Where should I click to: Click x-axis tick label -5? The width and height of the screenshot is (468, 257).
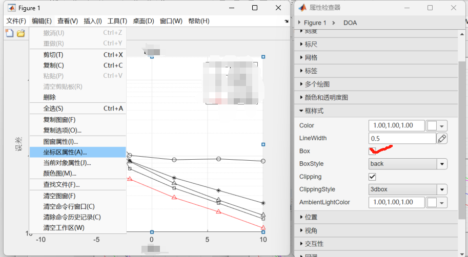coord(96,240)
